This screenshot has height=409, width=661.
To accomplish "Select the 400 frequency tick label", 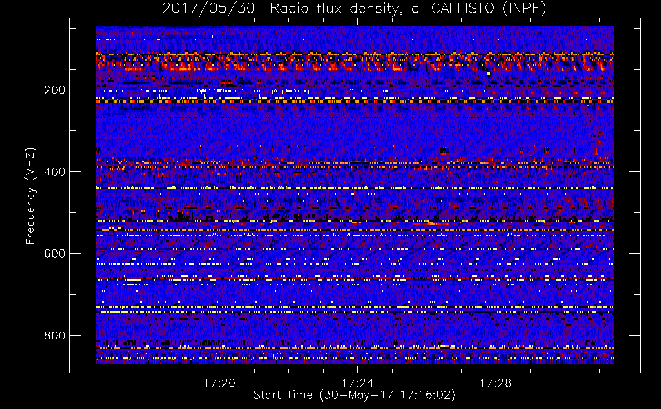I will [x=54, y=172].
